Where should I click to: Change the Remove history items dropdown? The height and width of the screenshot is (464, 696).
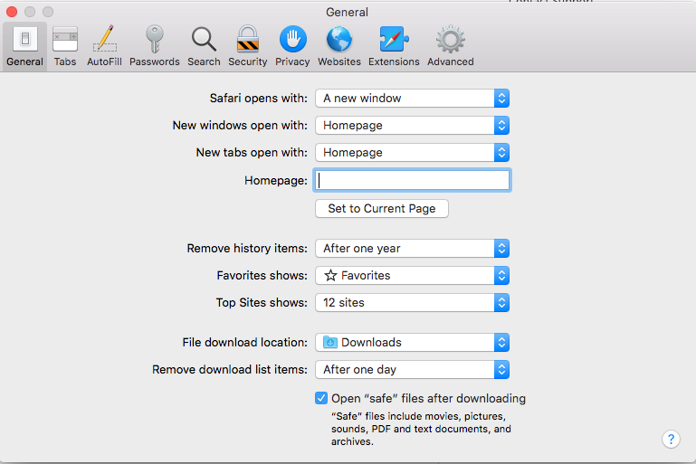tap(413, 249)
